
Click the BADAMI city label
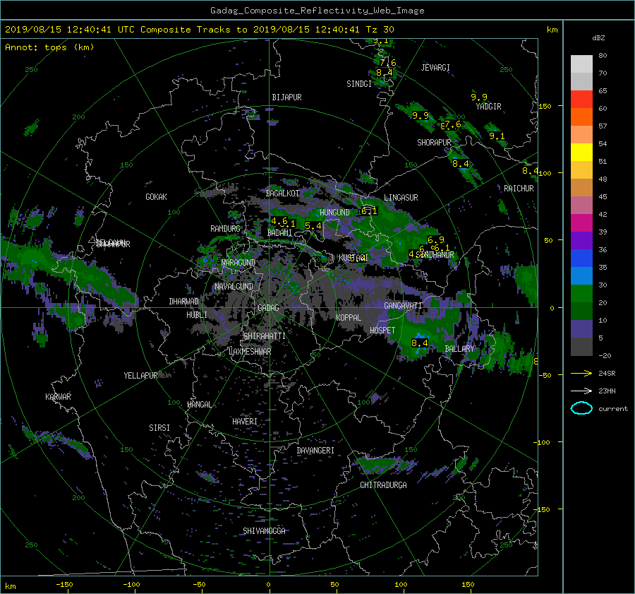[279, 233]
